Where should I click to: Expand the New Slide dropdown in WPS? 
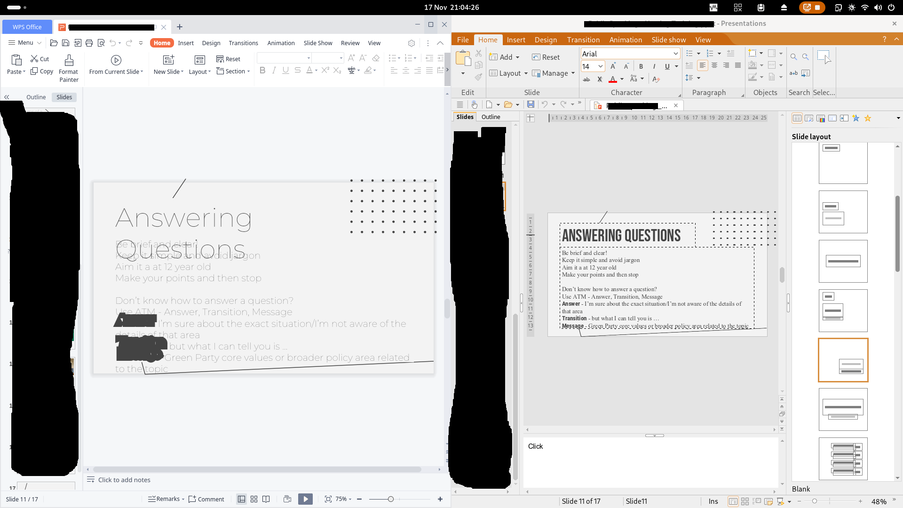[182, 72]
